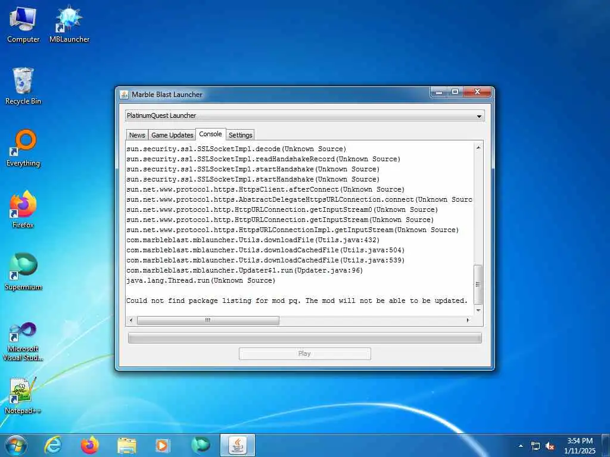Click the 'downloadCachedFile(Utils.java:504)' line

click(266, 250)
